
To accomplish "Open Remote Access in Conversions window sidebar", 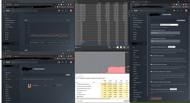I will (9, 87).
